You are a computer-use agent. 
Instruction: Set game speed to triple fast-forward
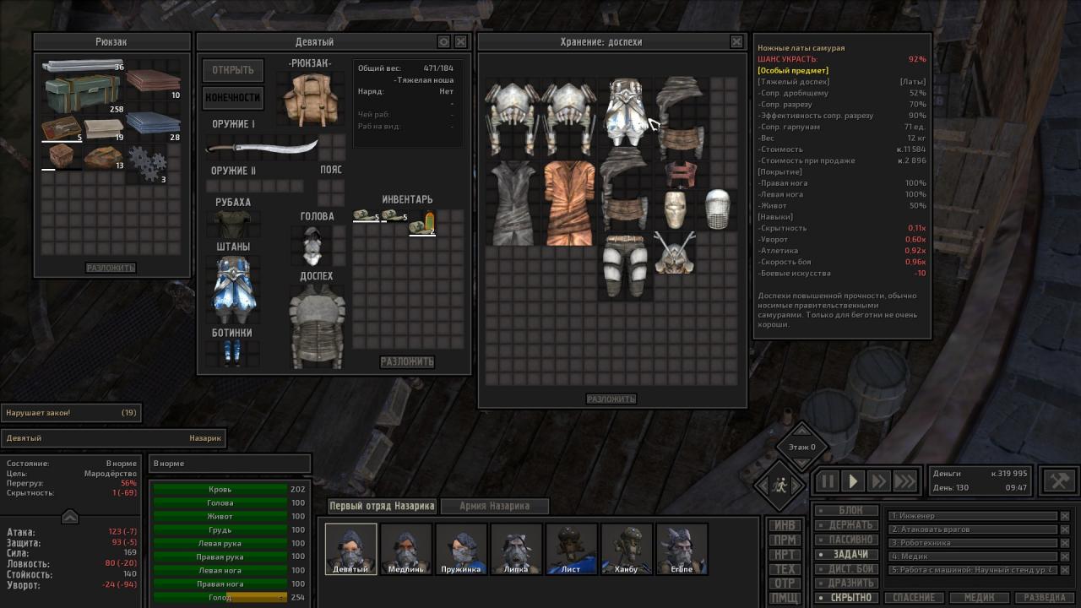[904, 481]
